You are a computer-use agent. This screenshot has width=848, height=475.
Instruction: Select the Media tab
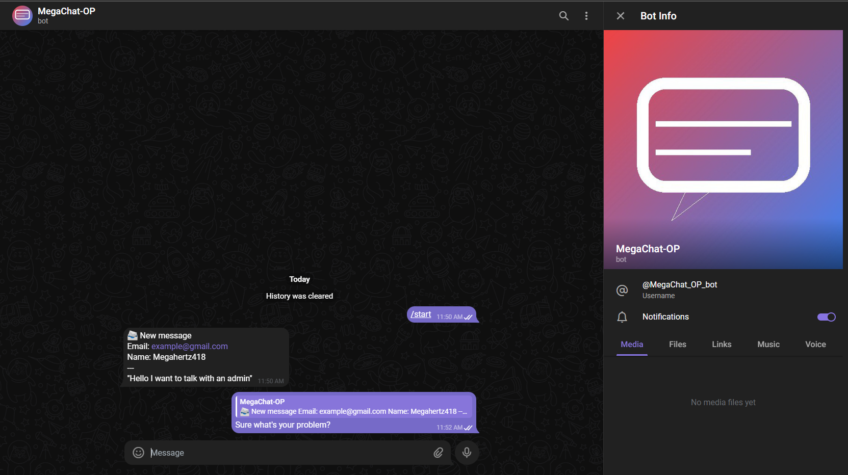pyautogui.click(x=632, y=345)
